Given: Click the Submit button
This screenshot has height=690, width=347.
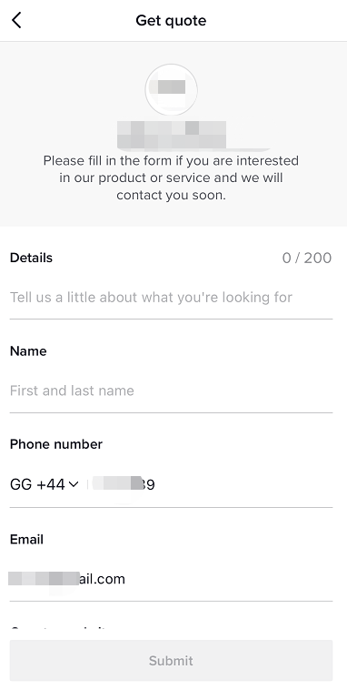Looking at the screenshot, I should coord(172,661).
